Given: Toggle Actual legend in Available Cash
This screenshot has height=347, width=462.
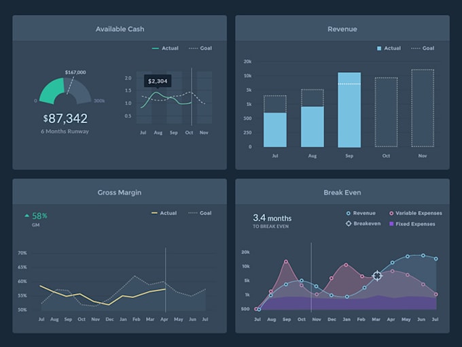Looking at the screenshot, I should point(165,48).
